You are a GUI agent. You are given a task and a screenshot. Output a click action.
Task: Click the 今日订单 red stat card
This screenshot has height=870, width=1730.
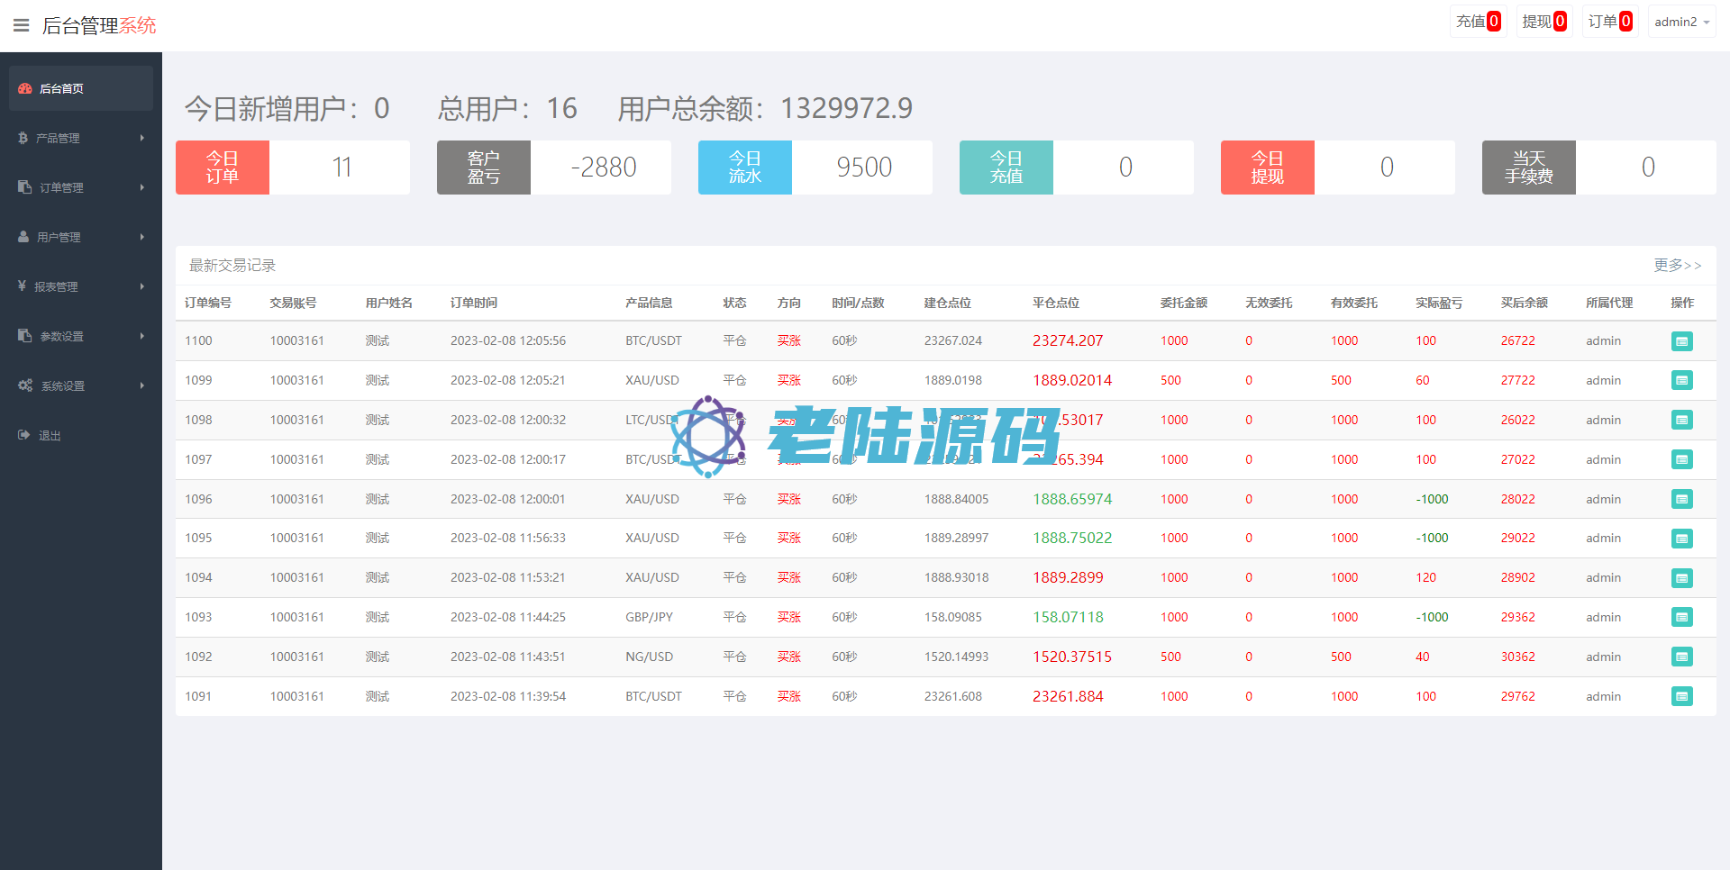[x=223, y=168]
